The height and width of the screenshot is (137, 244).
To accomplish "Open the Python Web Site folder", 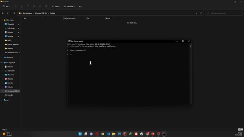I will [x=13, y=44].
